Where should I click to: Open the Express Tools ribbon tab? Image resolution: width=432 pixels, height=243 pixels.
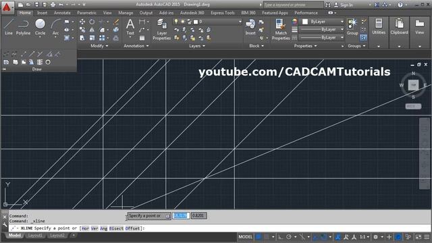[x=223, y=13]
